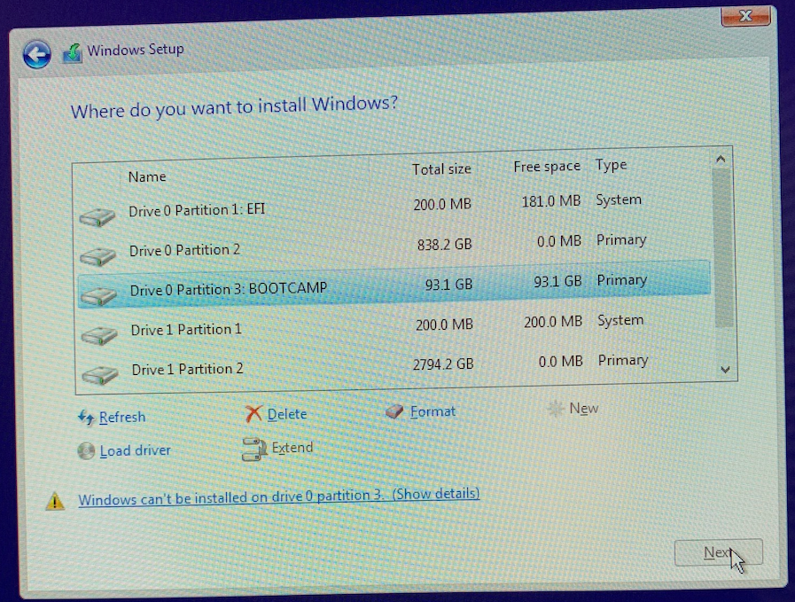The image size is (795, 602).
Task: Open the Load driver dialog
Action: click(135, 451)
